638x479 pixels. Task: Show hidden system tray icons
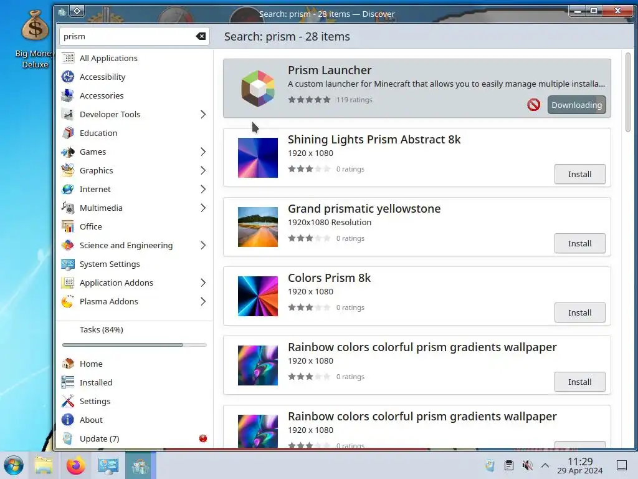(x=545, y=465)
